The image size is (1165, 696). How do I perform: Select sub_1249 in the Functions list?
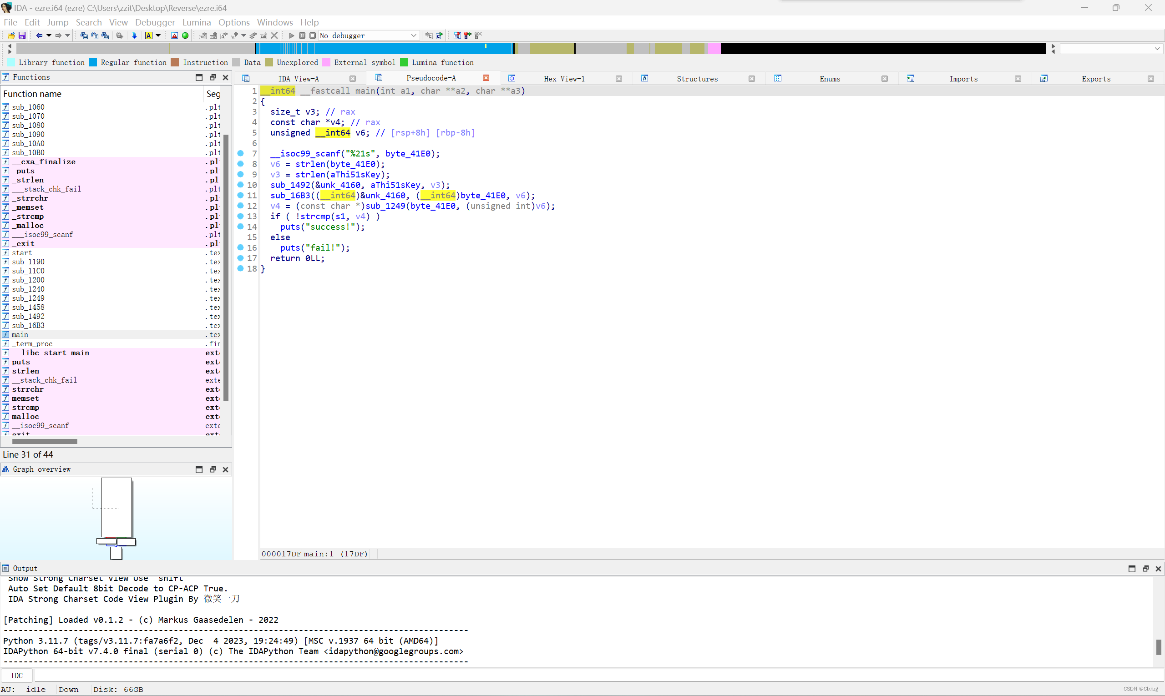[x=28, y=298]
